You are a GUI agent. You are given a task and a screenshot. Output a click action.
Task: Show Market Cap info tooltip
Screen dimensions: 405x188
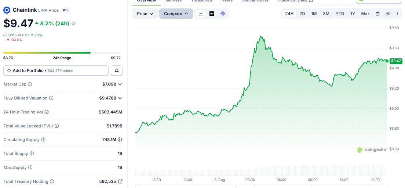(30, 84)
